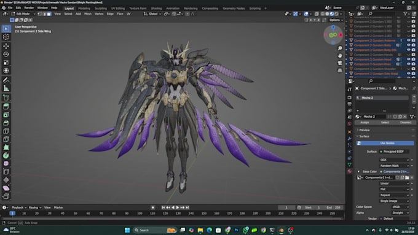
Task: Select the Loop Cut tool
Action: point(6,131)
